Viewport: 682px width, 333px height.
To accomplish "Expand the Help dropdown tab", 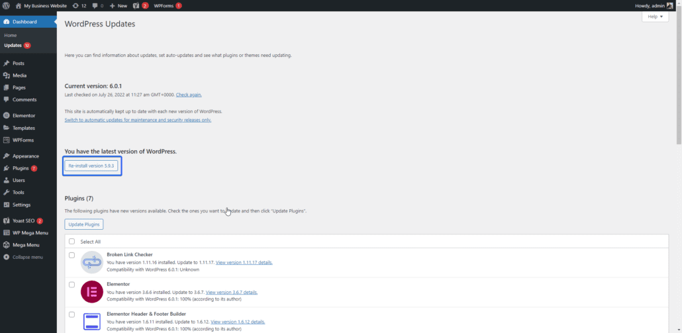I will [655, 17].
